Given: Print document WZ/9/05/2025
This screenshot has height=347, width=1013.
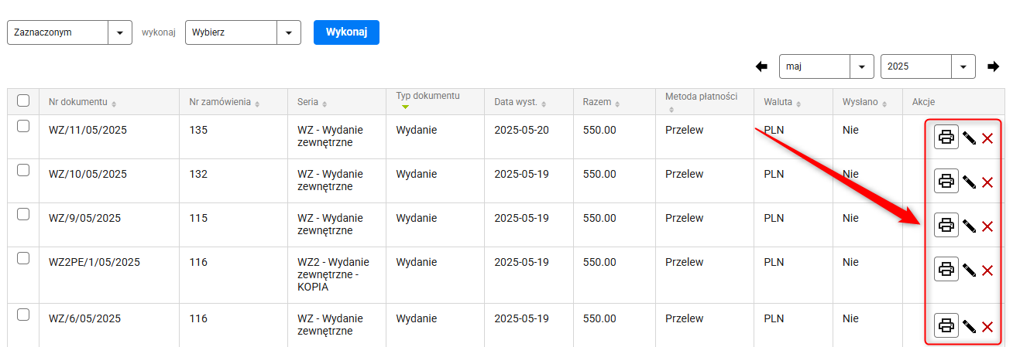Looking at the screenshot, I should click(946, 226).
